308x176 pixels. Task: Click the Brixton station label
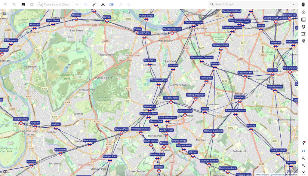coord(261,26)
